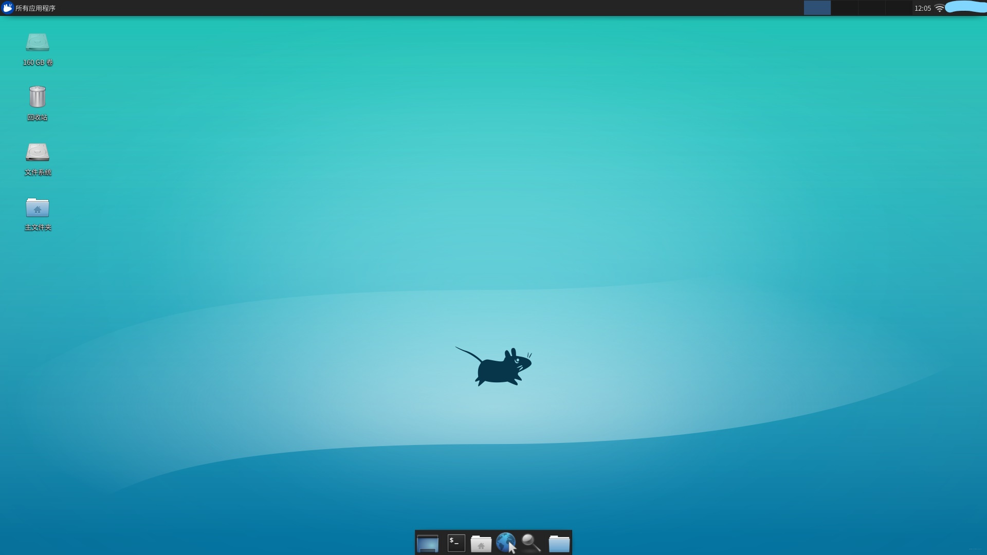Image resolution: width=987 pixels, height=555 pixels.
Task: Switch to the third workspace in pager
Action: click(871, 8)
